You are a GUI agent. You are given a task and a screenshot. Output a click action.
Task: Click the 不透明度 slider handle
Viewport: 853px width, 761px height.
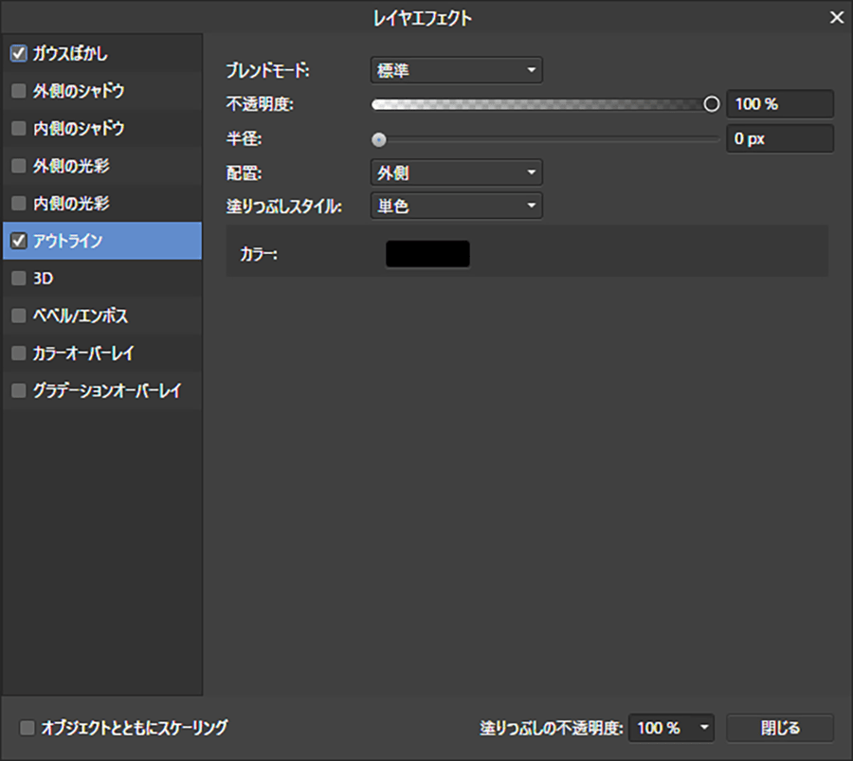(711, 104)
